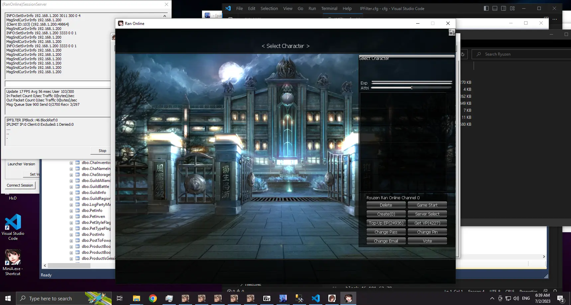Open the Run menu in VS Code
The height and width of the screenshot is (305, 571).
(x=312, y=8)
